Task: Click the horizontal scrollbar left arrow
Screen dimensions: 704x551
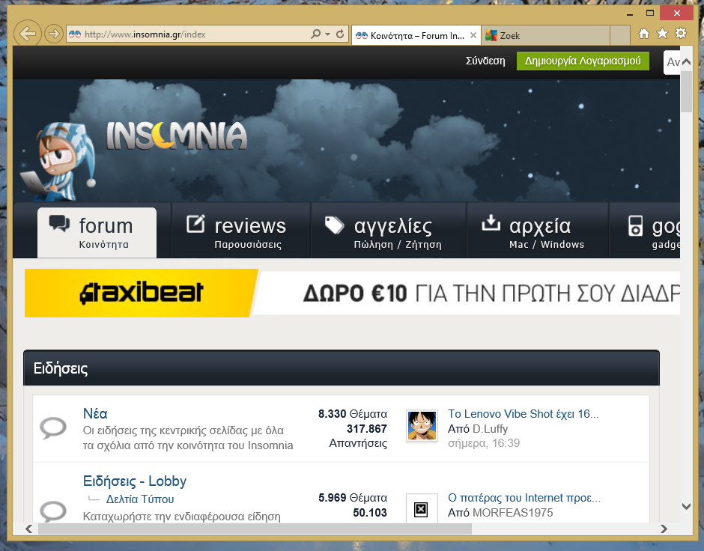Action: tap(29, 529)
